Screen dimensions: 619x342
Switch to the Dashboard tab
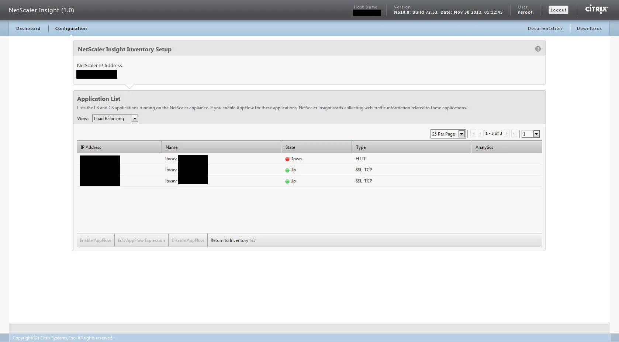click(x=28, y=28)
